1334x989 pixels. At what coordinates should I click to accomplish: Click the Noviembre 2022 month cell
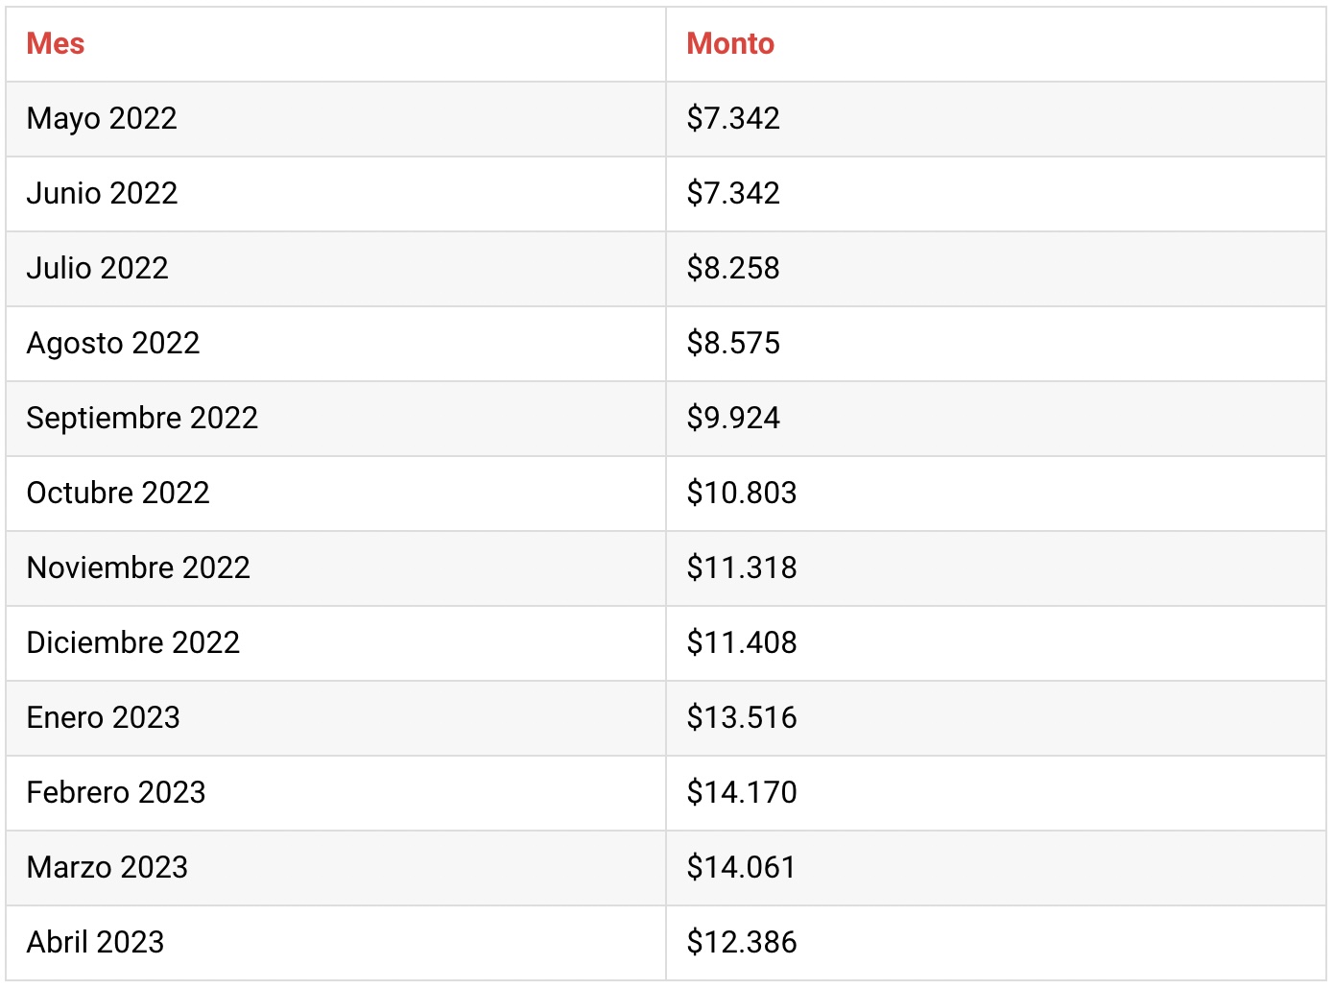click(x=336, y=568)
